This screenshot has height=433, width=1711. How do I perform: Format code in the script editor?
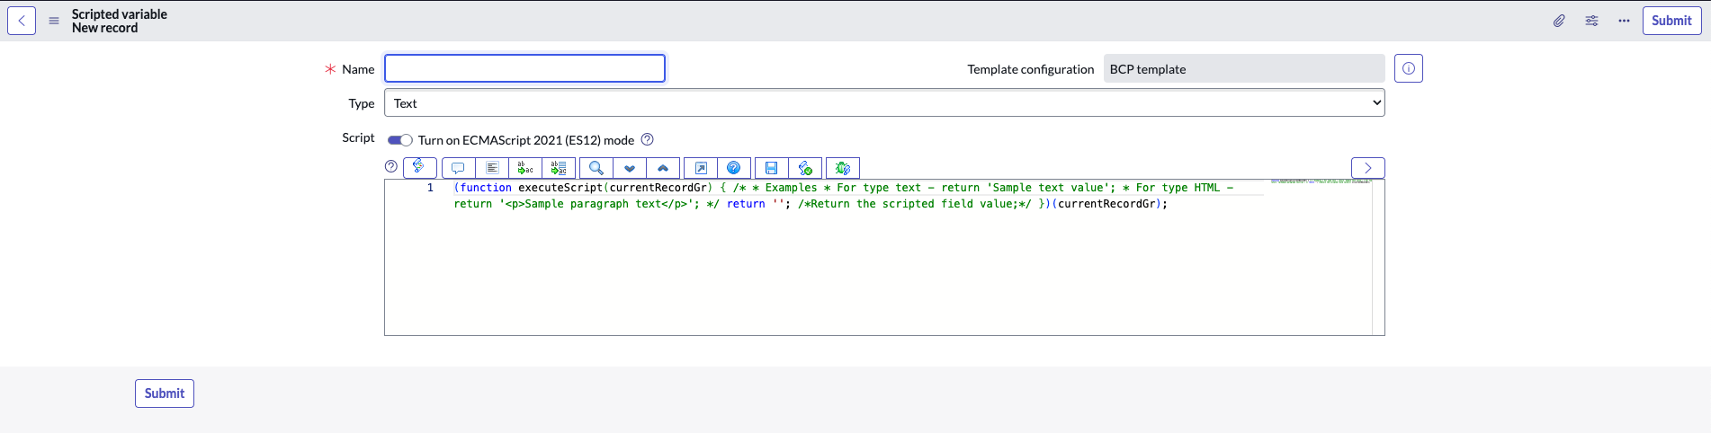pyautogui.click(x=492, y=168)
